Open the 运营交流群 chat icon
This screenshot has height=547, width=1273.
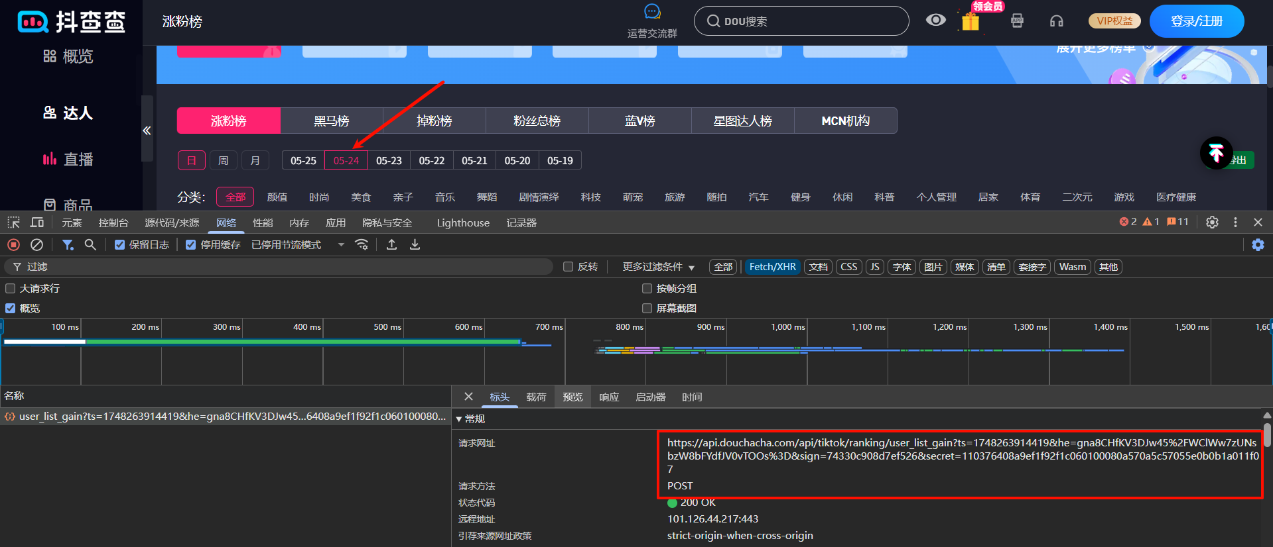coord(652,12)
